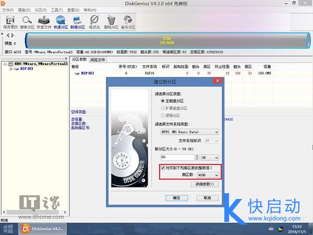The height and width of the screenshot is (235, 313).
Task: Toggle the 对齐到下列扇区数的整数倍 checkbox
Action: pos(163,168)
